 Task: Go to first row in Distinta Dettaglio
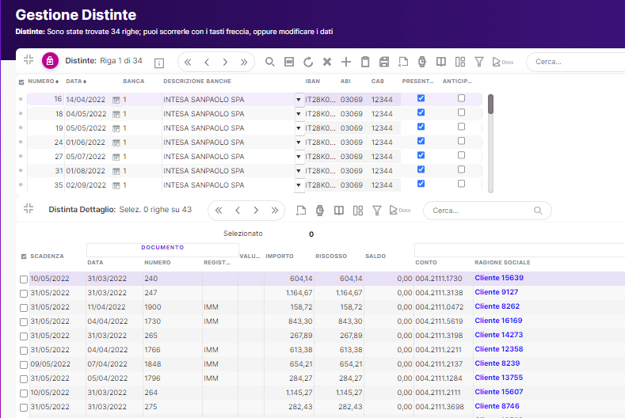[219, 211]
